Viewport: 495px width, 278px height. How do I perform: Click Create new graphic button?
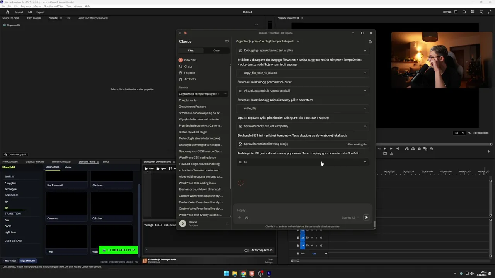tap(15, 154)
